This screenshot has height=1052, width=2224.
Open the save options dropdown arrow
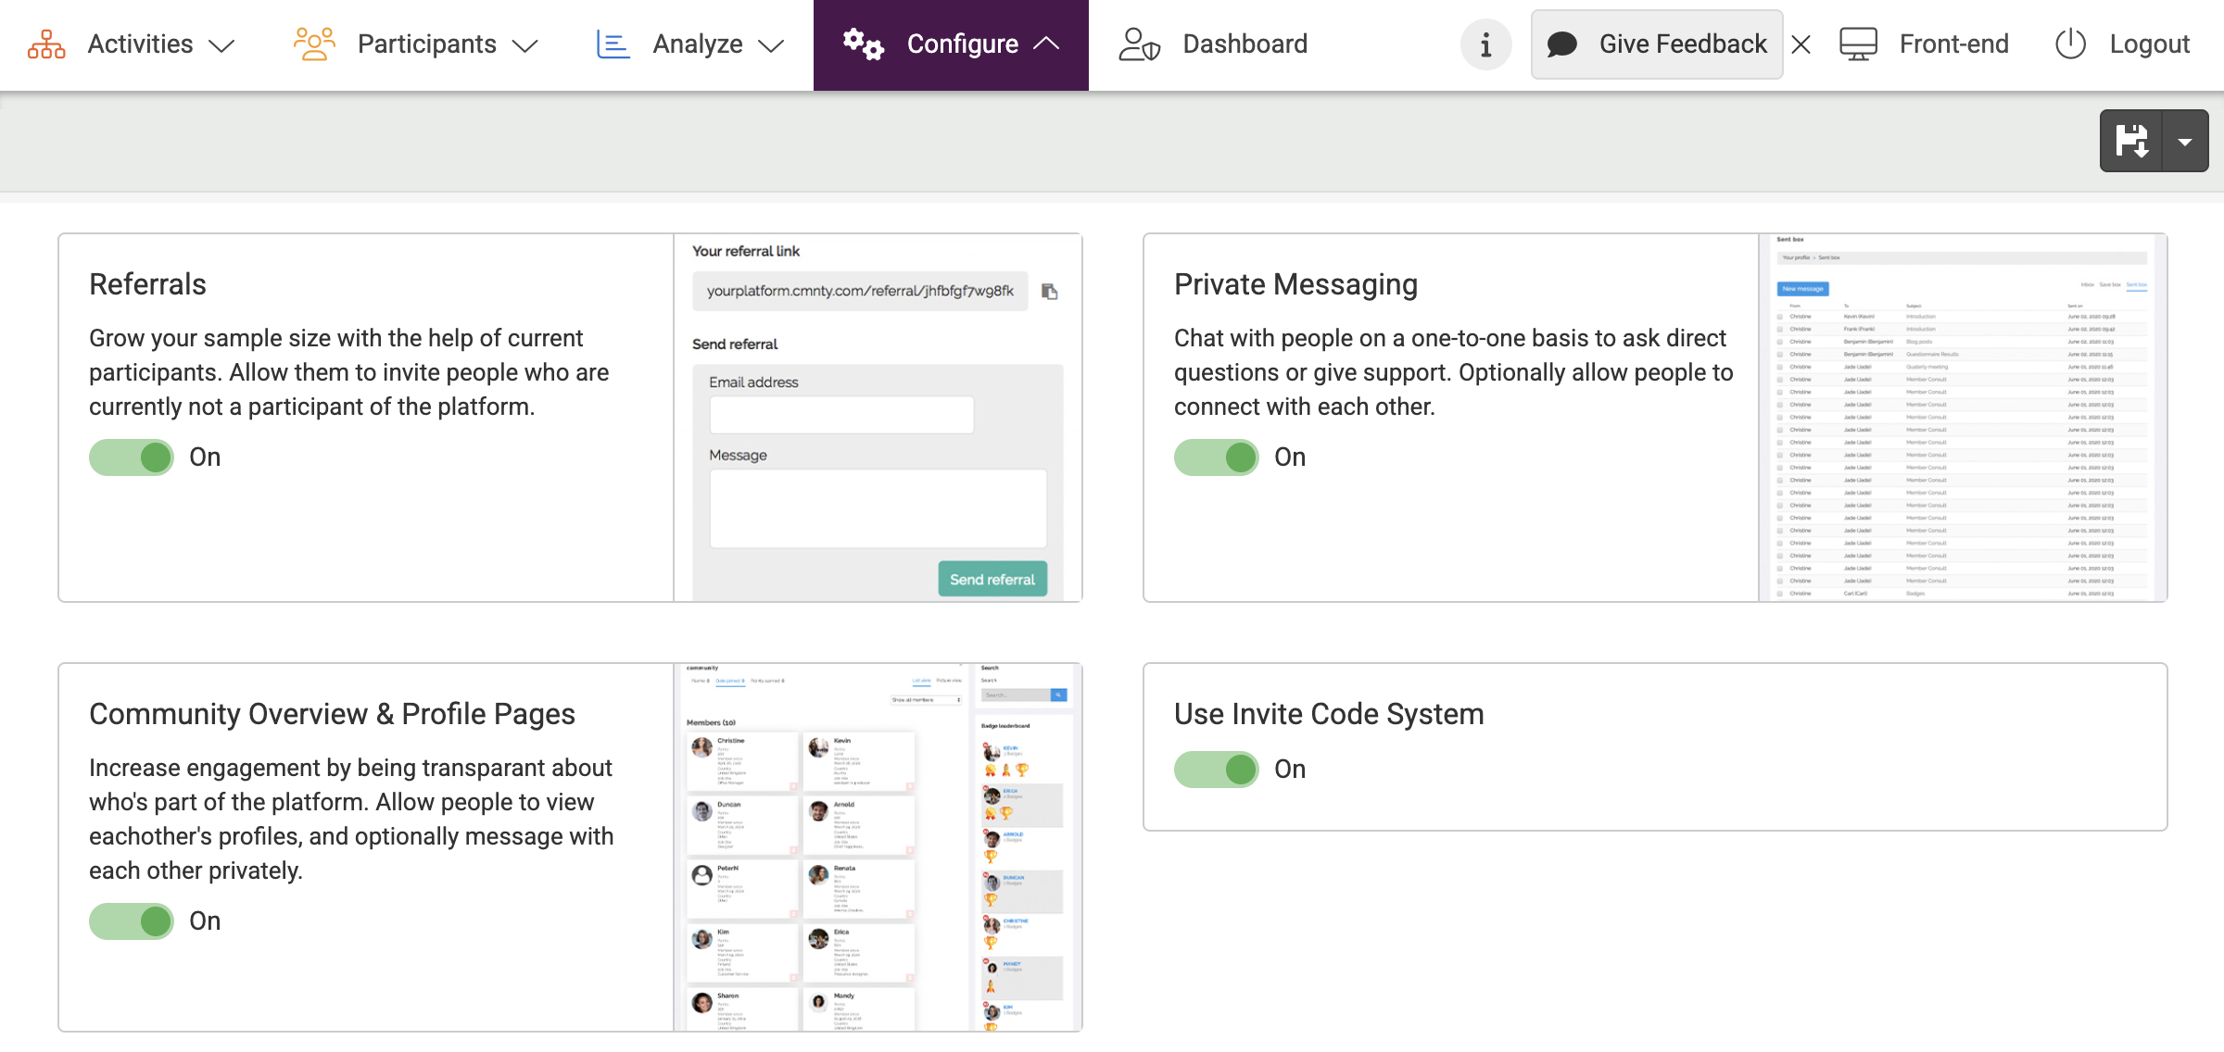pyautogui.click(x=2185, y=142)
